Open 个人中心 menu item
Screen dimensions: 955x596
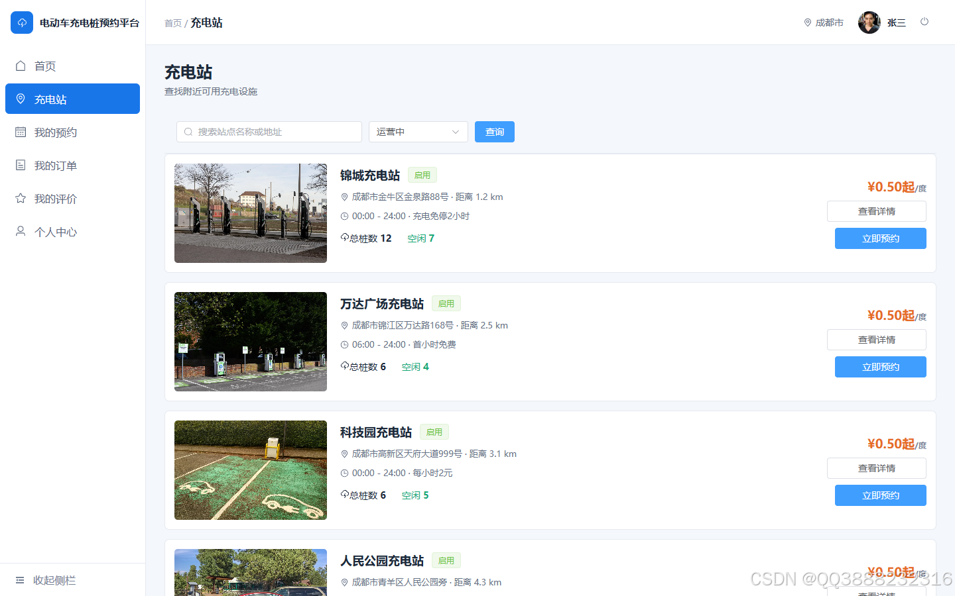pos(72,231)
